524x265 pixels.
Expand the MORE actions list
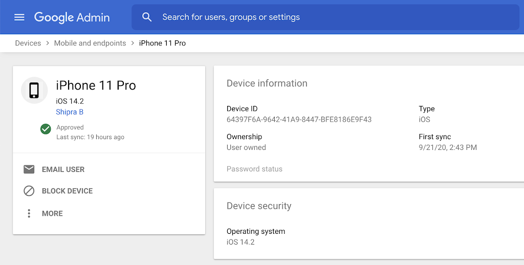click(52, 213)
